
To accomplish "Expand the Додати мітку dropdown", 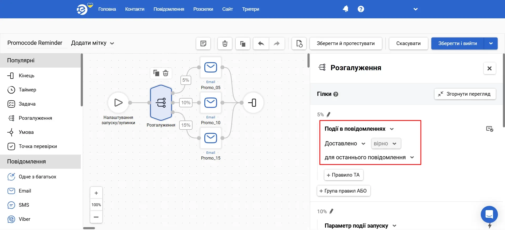I will (x=93, y=43).
